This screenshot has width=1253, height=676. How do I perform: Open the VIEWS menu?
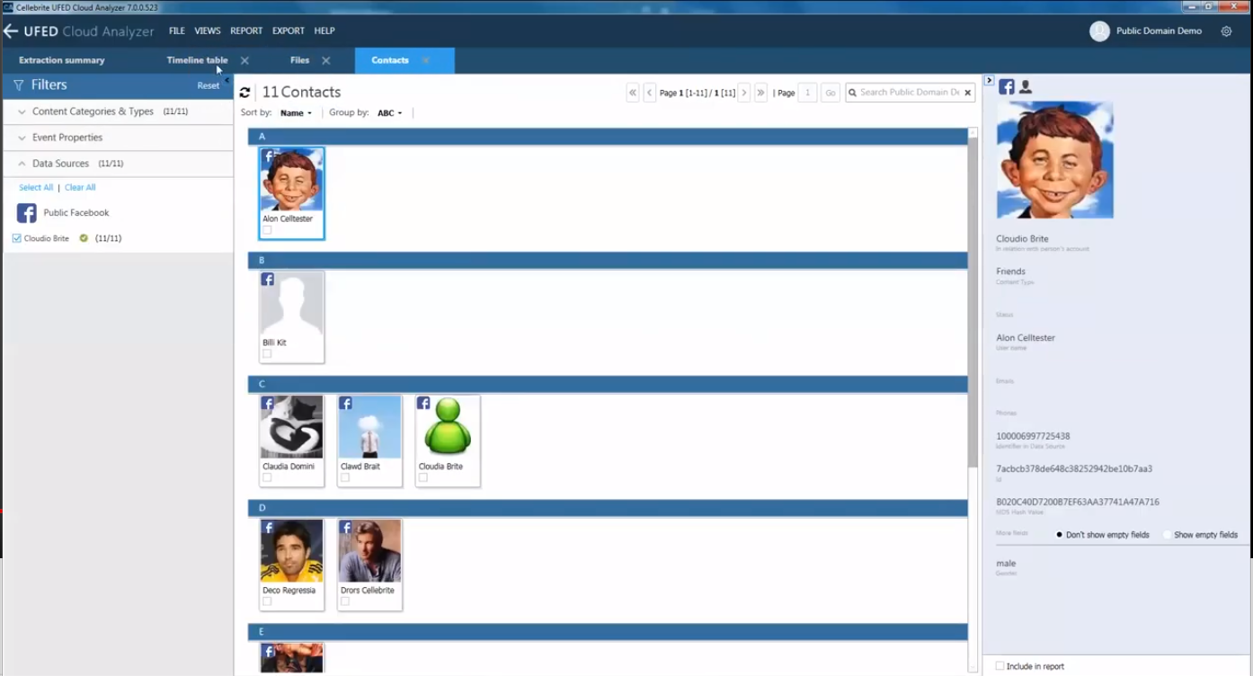(x=208, y=31)
